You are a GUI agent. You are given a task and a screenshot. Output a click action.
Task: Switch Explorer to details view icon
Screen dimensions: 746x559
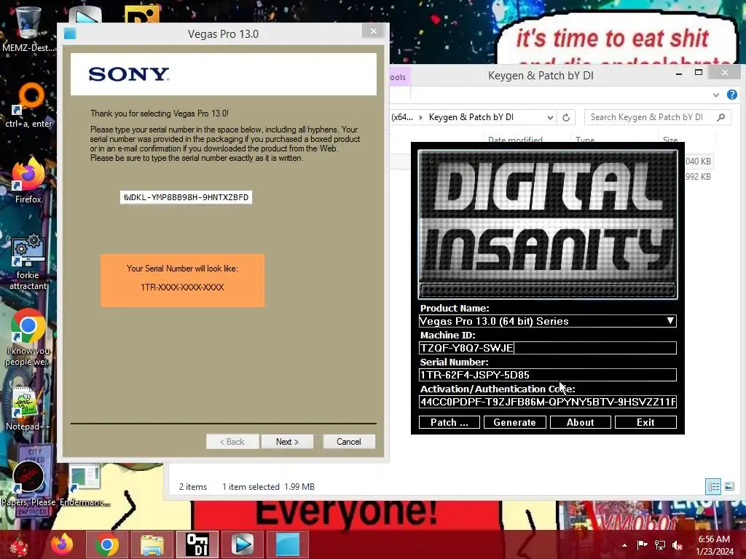tap(713, 486)
